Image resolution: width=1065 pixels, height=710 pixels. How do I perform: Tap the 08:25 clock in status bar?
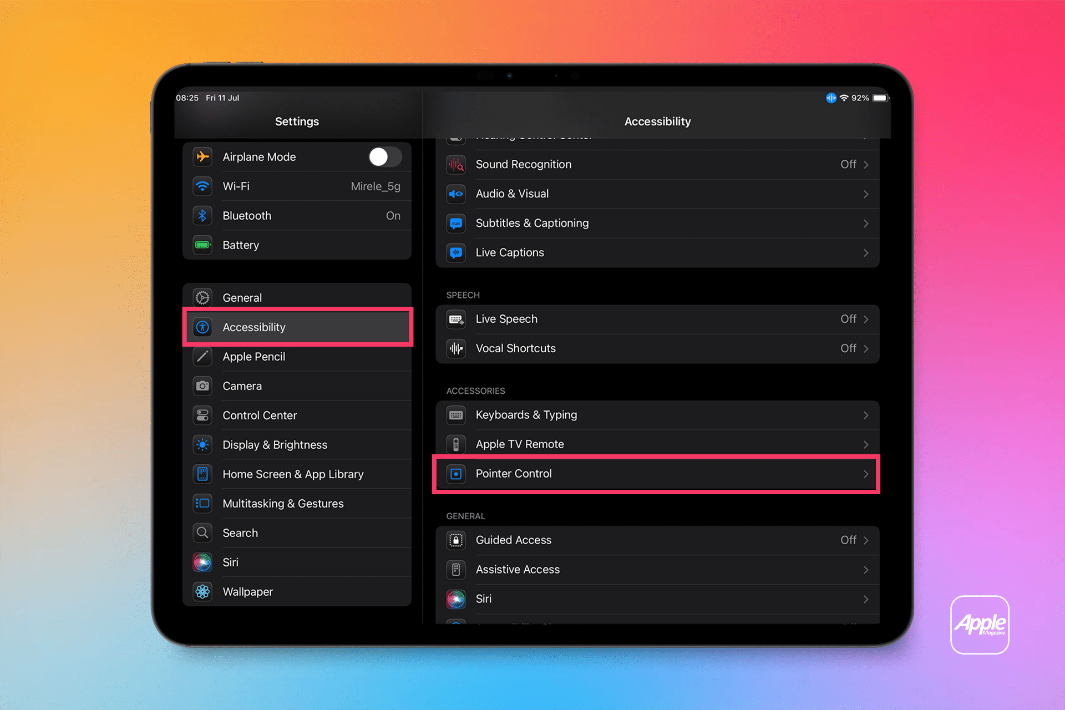[x=187, y=98]
